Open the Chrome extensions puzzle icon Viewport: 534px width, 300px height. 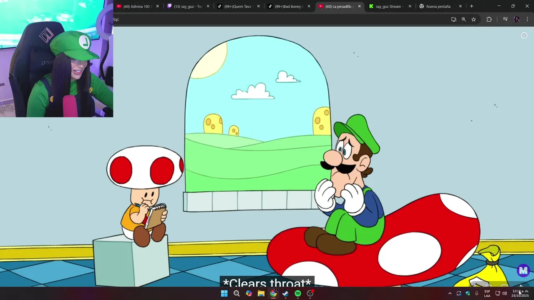click(489, 19)
